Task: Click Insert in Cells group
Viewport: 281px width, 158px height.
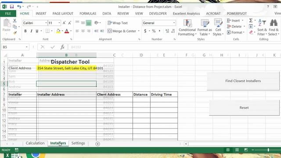Action: (235, 21)
